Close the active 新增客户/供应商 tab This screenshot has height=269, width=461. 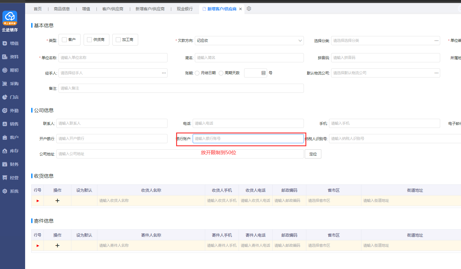(x=240, y=9)
